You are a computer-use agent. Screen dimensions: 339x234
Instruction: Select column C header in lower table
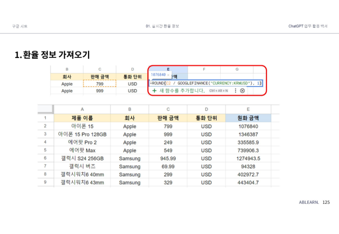168,109
